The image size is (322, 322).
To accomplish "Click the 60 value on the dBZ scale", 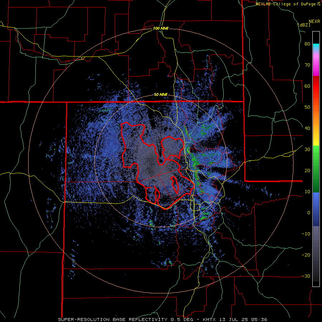I will coord(307,86).
